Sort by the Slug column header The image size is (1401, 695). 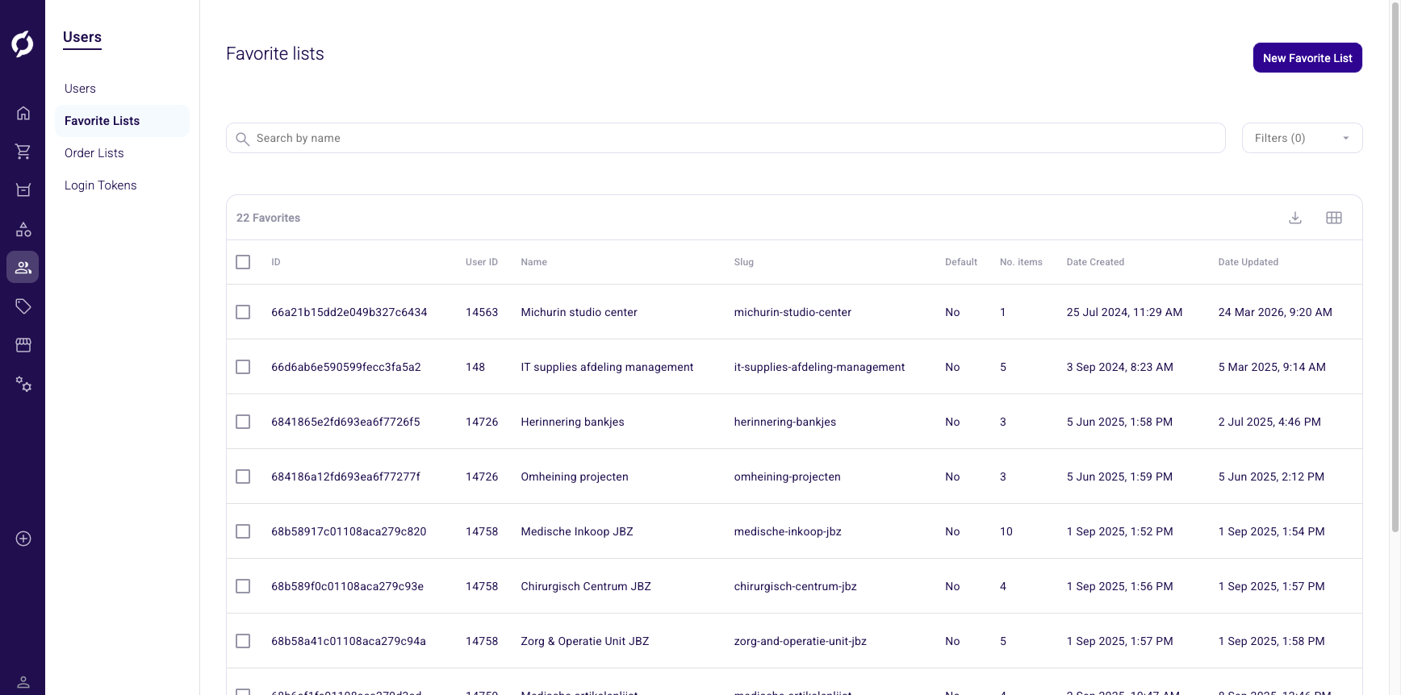tap(744, 262)
